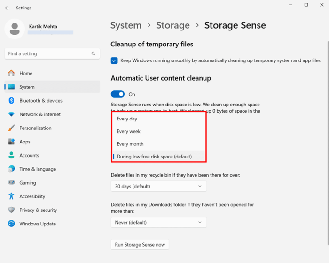The height and width of the screenshot is (263, 329).
Task: Click the Home house icon
Action: pyautogui.click(x=11, y=73)
